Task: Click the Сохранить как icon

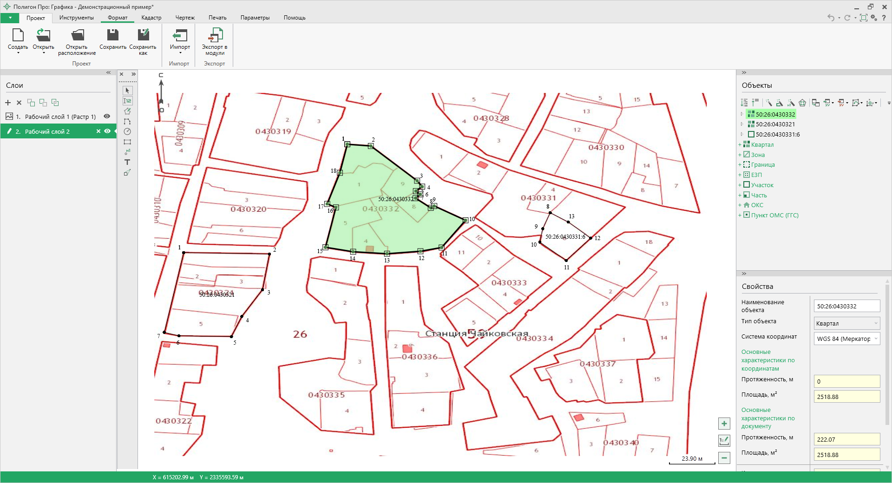Action: (143, 36)
